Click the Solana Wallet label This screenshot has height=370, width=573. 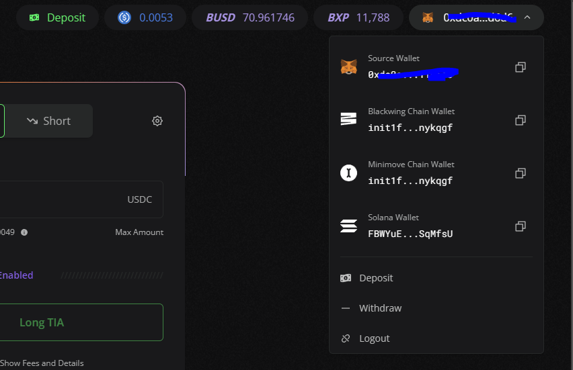point(393,218)
